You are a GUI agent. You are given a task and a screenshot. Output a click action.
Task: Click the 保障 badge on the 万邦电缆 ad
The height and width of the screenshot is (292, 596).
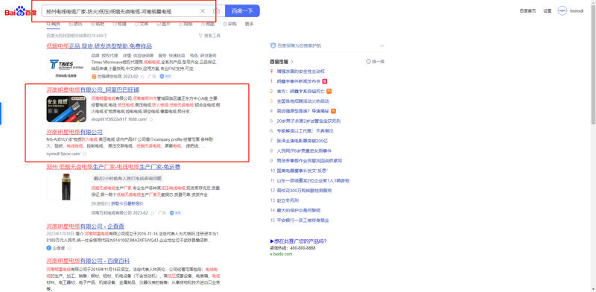177,213
